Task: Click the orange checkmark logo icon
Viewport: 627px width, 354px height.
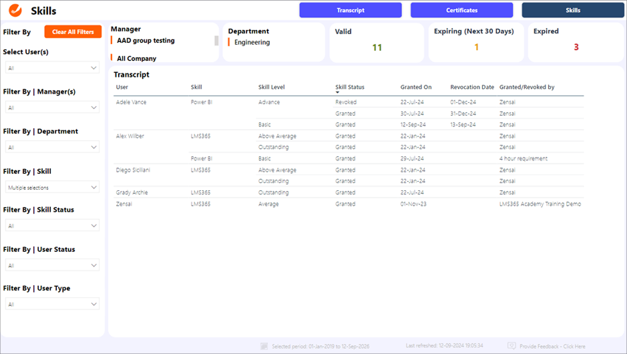Action: pos(15,11)
